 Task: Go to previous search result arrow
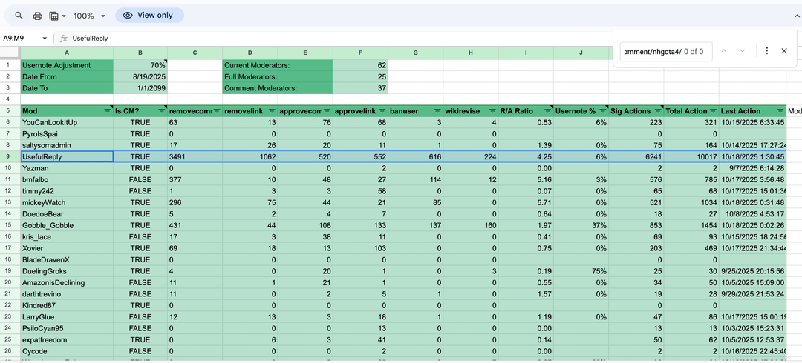point(723,51)
